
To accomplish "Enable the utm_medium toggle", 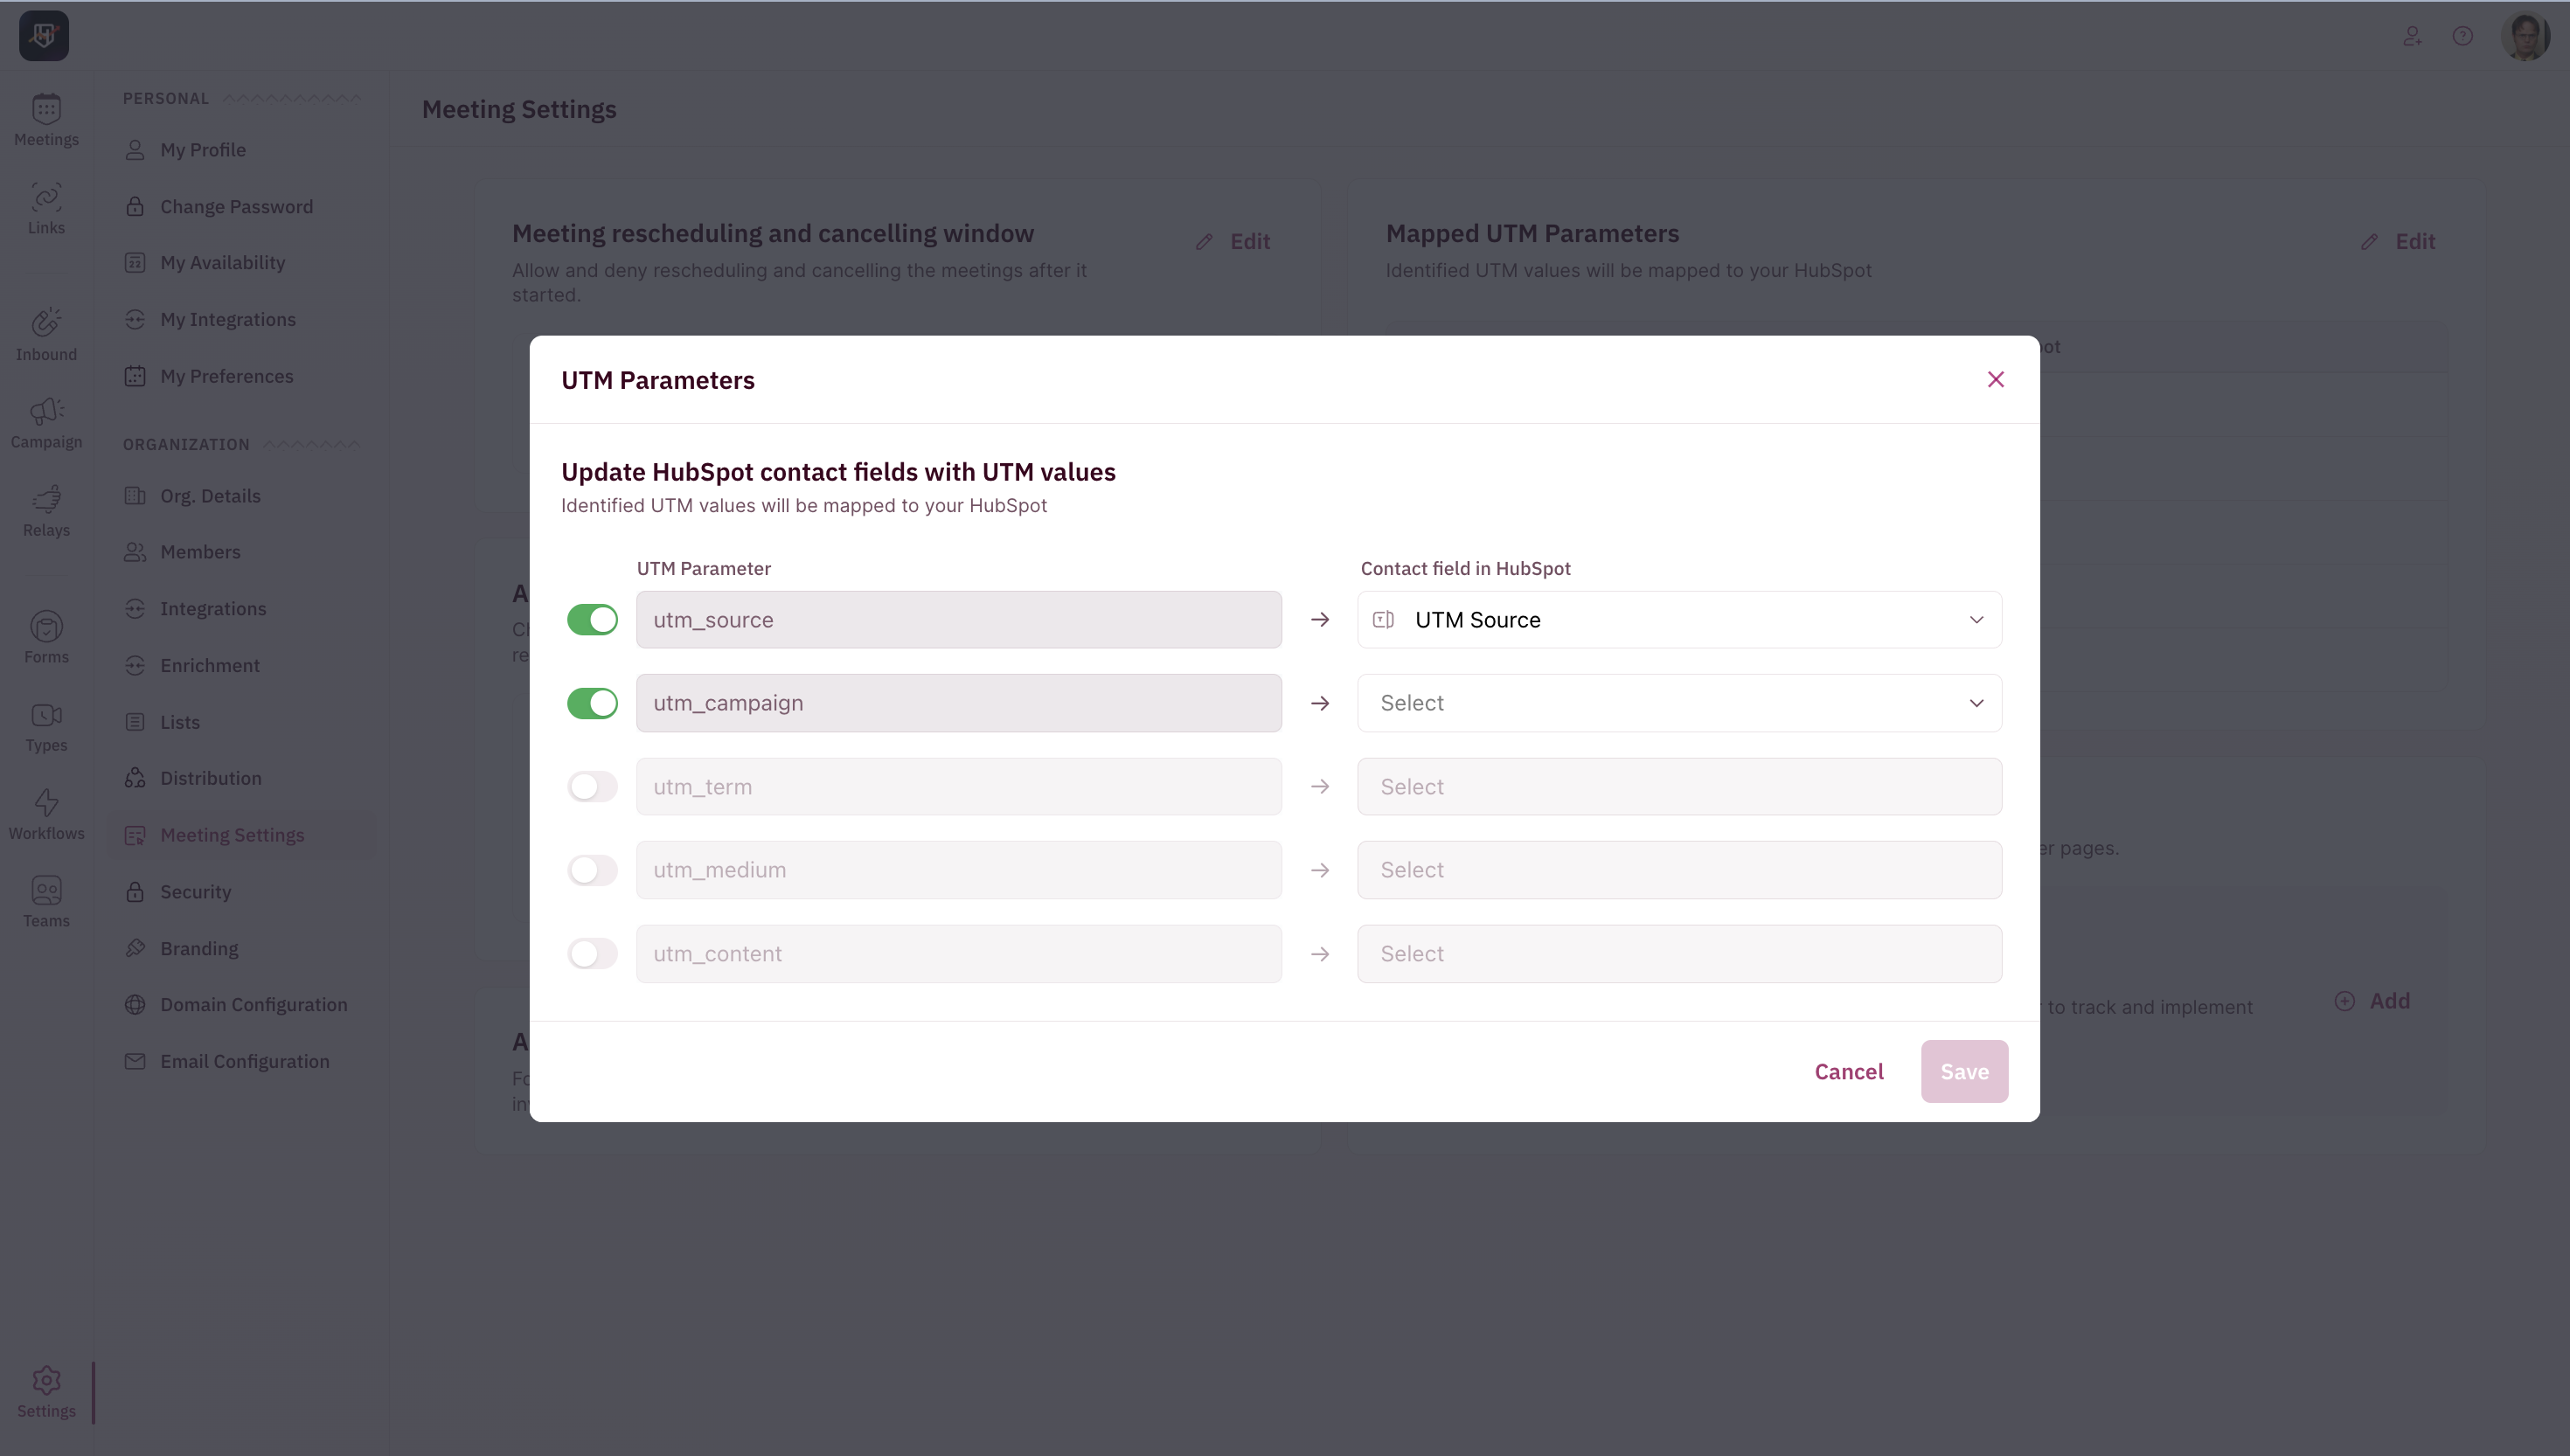I will (x=592, y=870).
